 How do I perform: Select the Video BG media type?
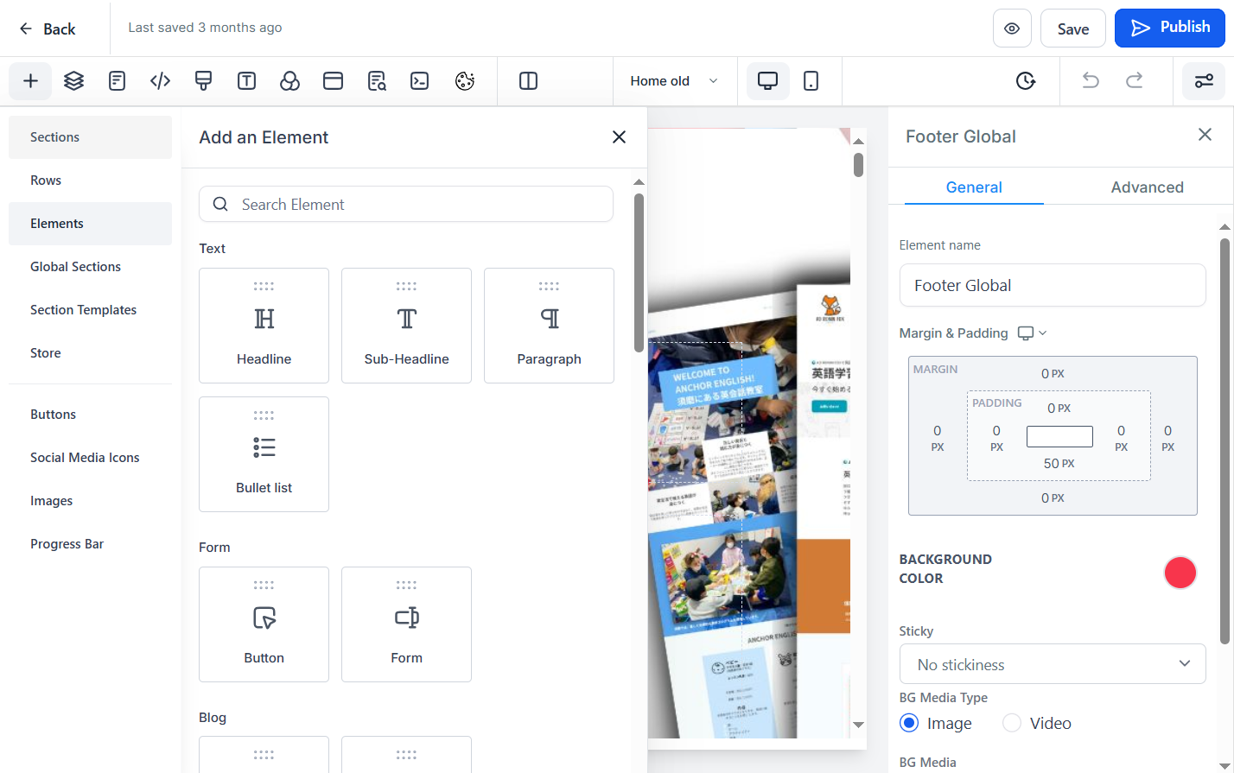tap(1012, 723)
